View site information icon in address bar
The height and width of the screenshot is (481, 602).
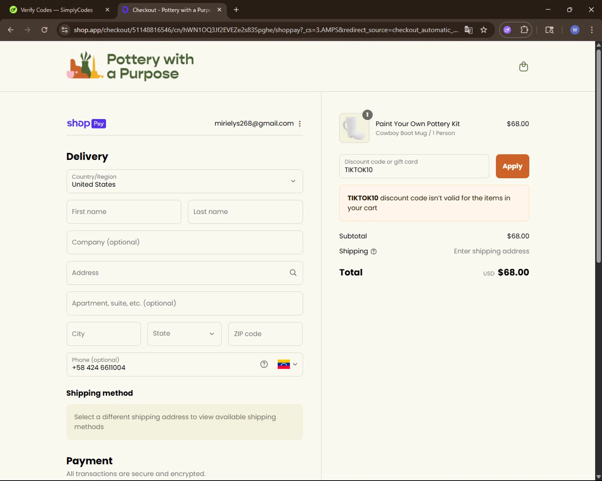[65, 30]
